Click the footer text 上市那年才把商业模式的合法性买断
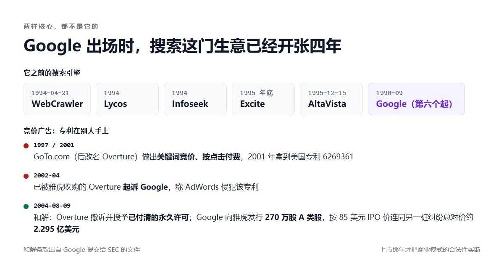Image resolution: width=504 pixels, height=275 pixels. pos(430,250)
